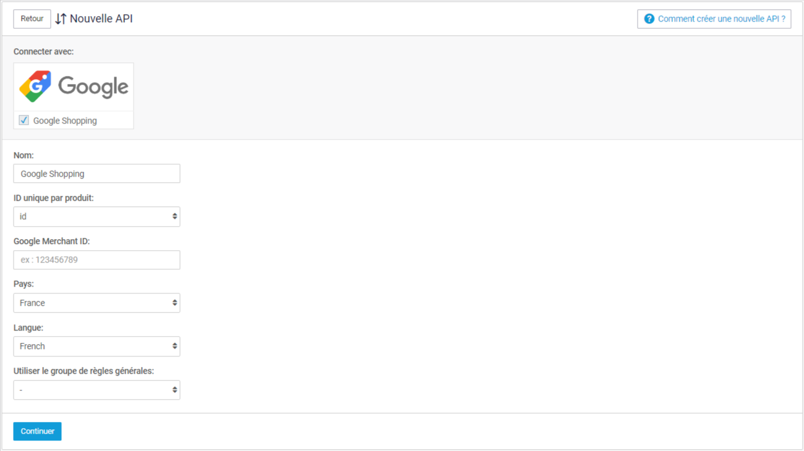Image resolution: width=804 pixels, height=451 pixels.
Task: Click the blue Continuer button
Action: 37,431
